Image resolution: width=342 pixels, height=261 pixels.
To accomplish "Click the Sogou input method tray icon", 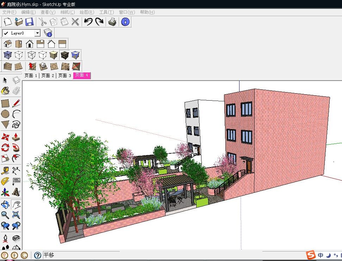I will [310, 255].
